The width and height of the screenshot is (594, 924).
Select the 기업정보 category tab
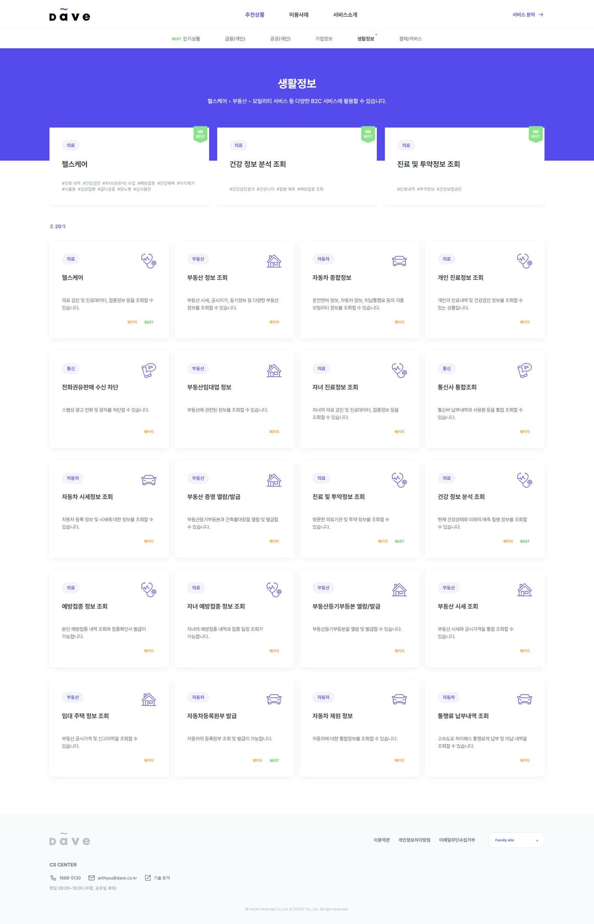323,39
